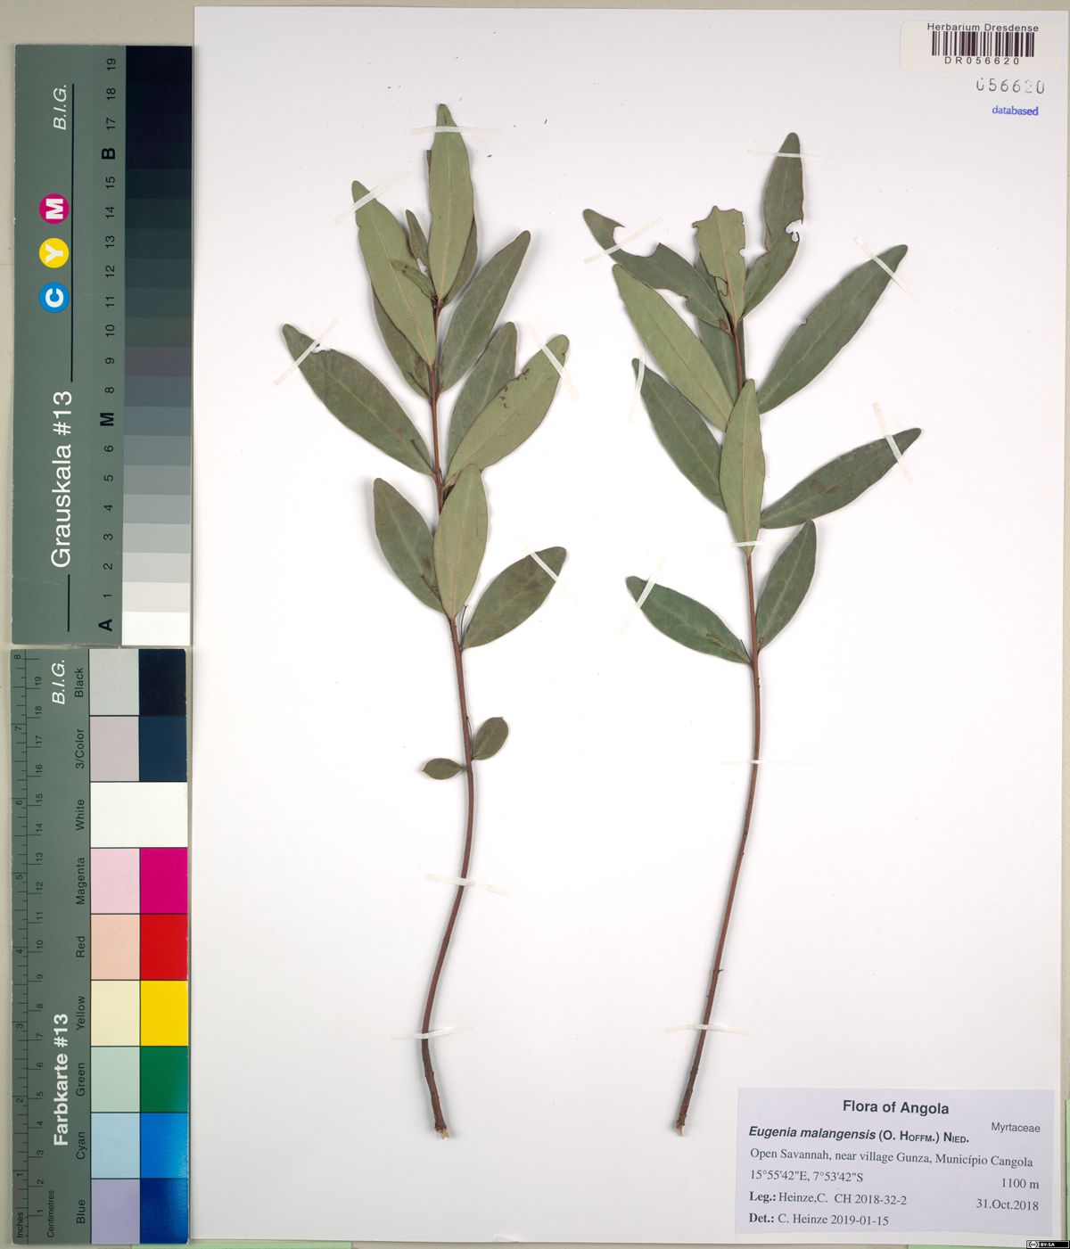Select the stamped number 056620
Image resolution: width=1070 pixels, height=1249 pixels.
pos(1009,86)
